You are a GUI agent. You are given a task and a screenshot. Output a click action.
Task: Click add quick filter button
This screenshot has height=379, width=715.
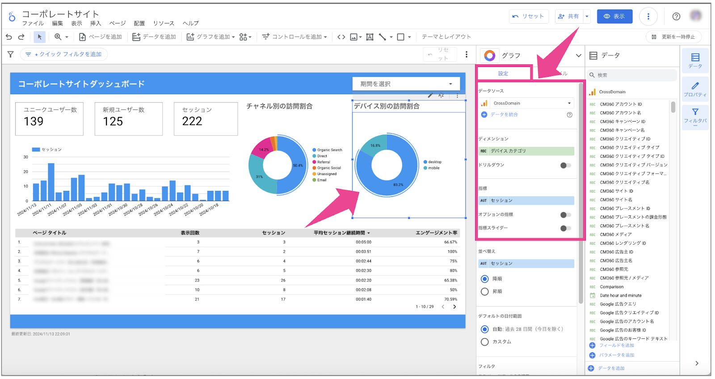(x=64, y=55)
